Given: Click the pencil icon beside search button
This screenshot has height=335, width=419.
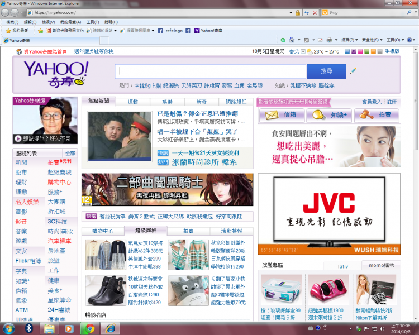Looking at the screenshot, I should pos(353,71).
